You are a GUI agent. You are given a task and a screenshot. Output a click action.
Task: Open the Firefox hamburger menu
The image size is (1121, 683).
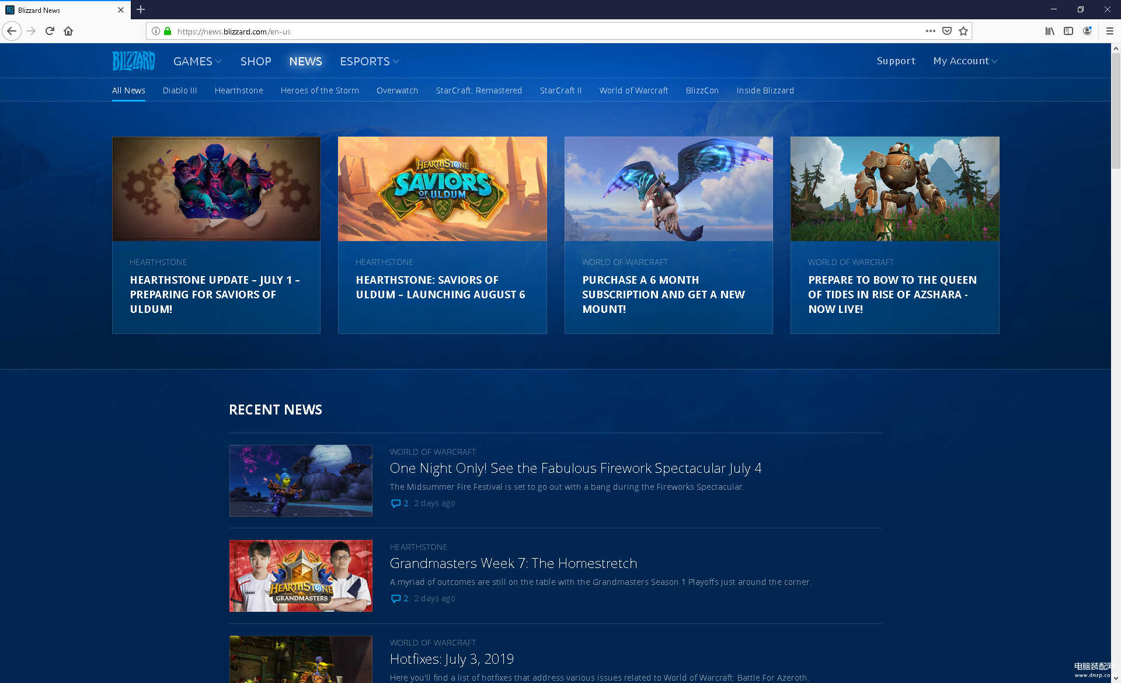[x=1109, y=31]
